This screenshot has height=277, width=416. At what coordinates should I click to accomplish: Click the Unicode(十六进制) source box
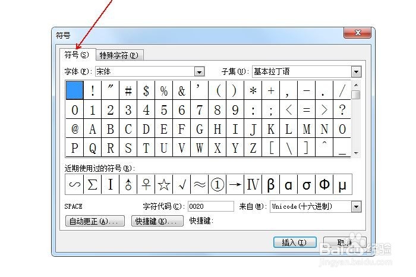point(311,207)
